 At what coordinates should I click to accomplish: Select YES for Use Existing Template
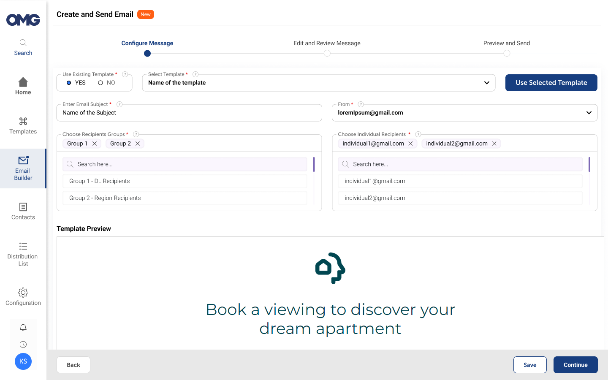point(69,83)
